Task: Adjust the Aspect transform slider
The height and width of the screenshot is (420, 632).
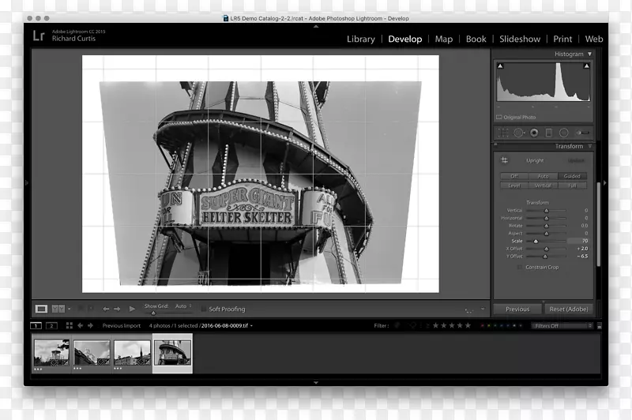Action: tap(546, 234)
